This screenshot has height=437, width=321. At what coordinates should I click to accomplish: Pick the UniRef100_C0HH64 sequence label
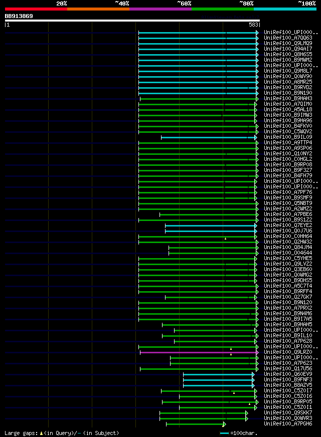[288, 237]
